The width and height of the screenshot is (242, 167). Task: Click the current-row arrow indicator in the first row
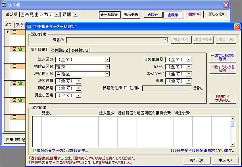(x=8, y=32)
